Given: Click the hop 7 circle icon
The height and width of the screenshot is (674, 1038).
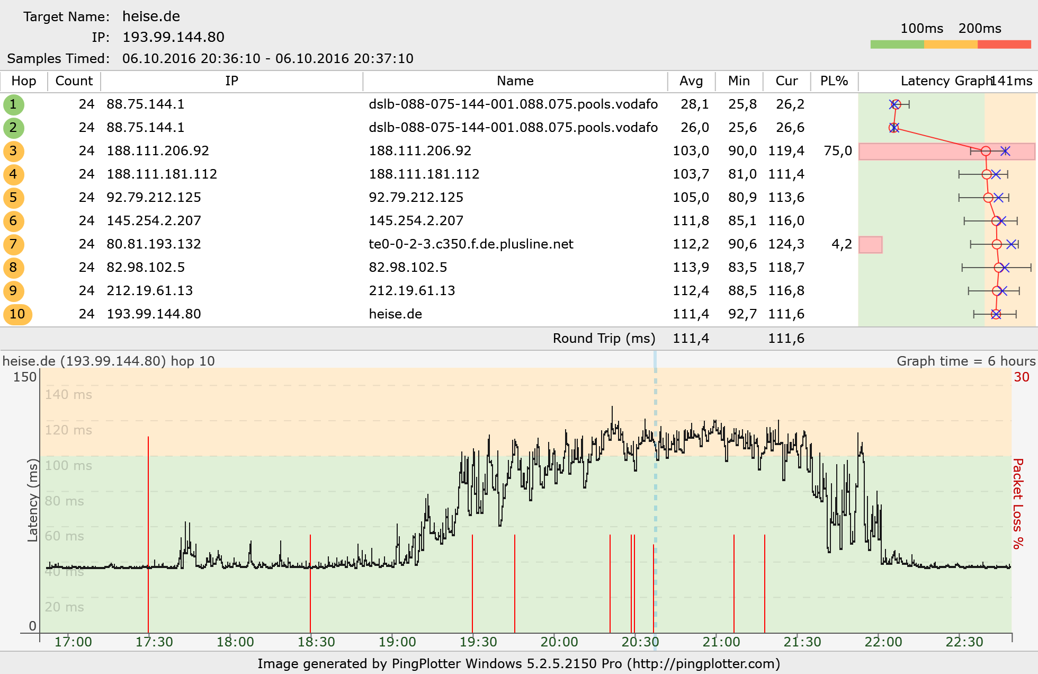Looking at the screenshot, I should [x=14, y=244].
